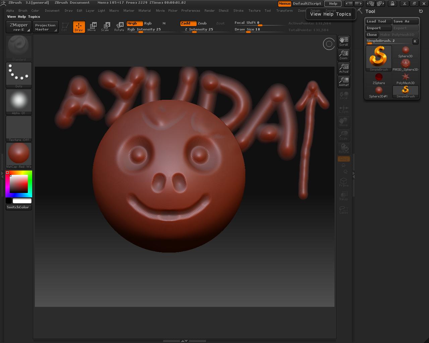Click the Help button in the title bar

(333, 4)
